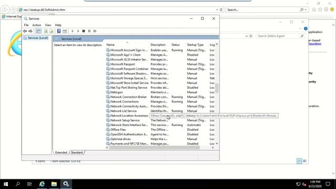This screenshot has width=336, height=189.
Task: Select Offline Files service
Action: 160,130
